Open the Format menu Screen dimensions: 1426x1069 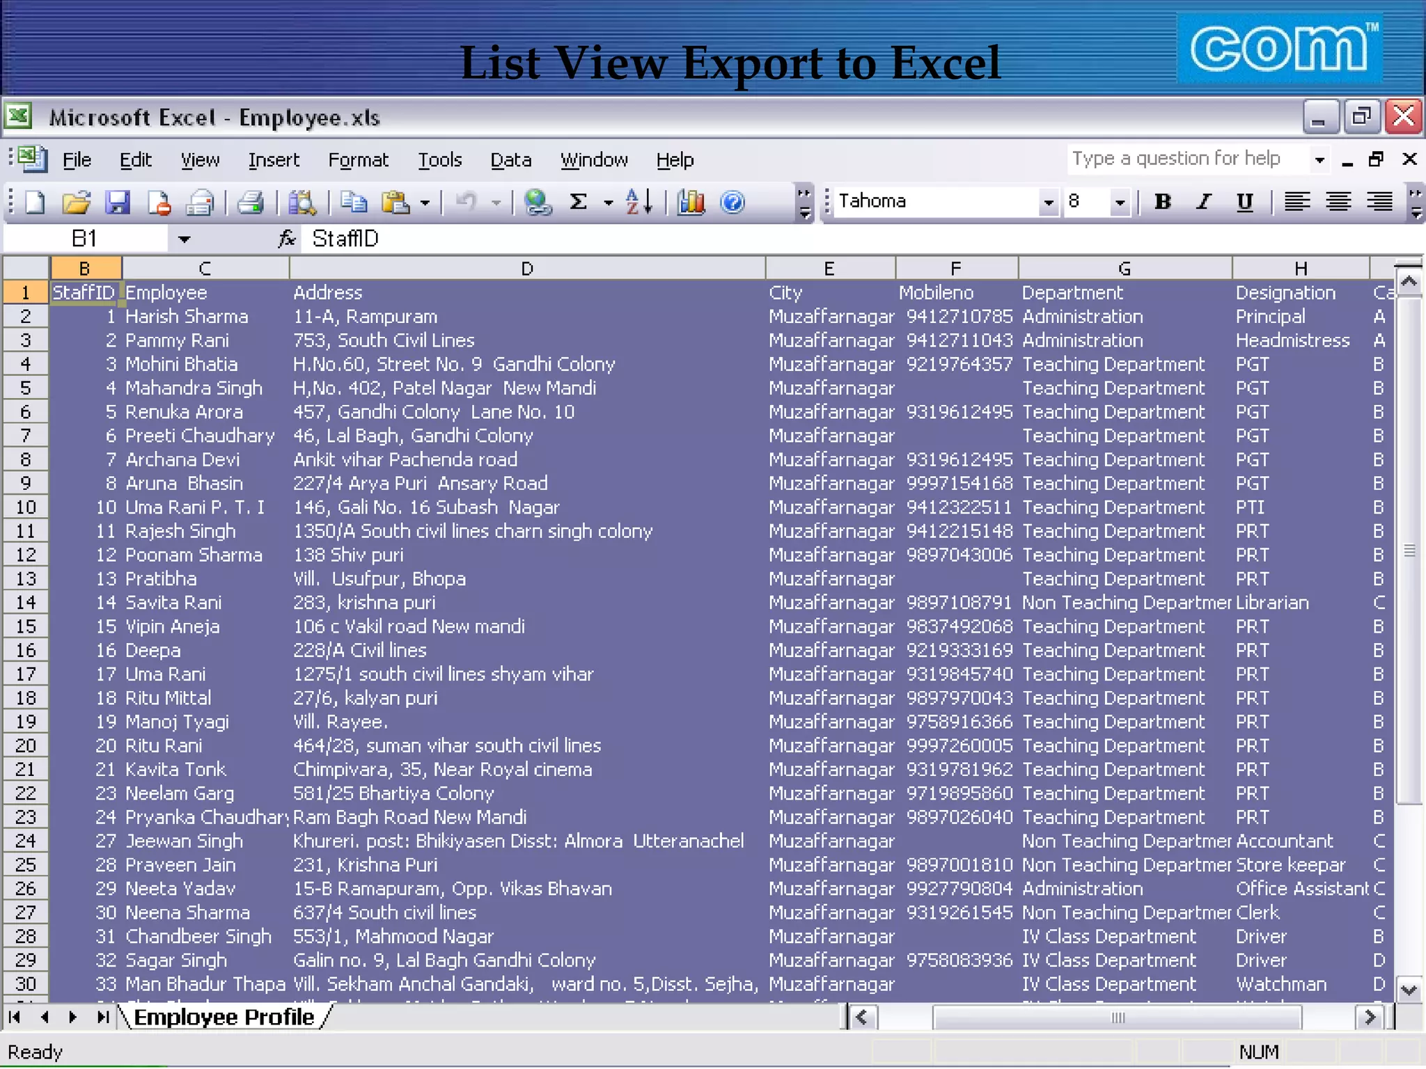point(358,160)
